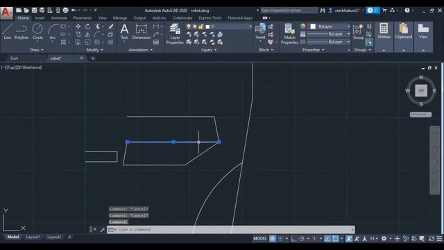Toggle the layer lock padlock icon
This screenshot has height=250, width=444.
coord(200,26)
